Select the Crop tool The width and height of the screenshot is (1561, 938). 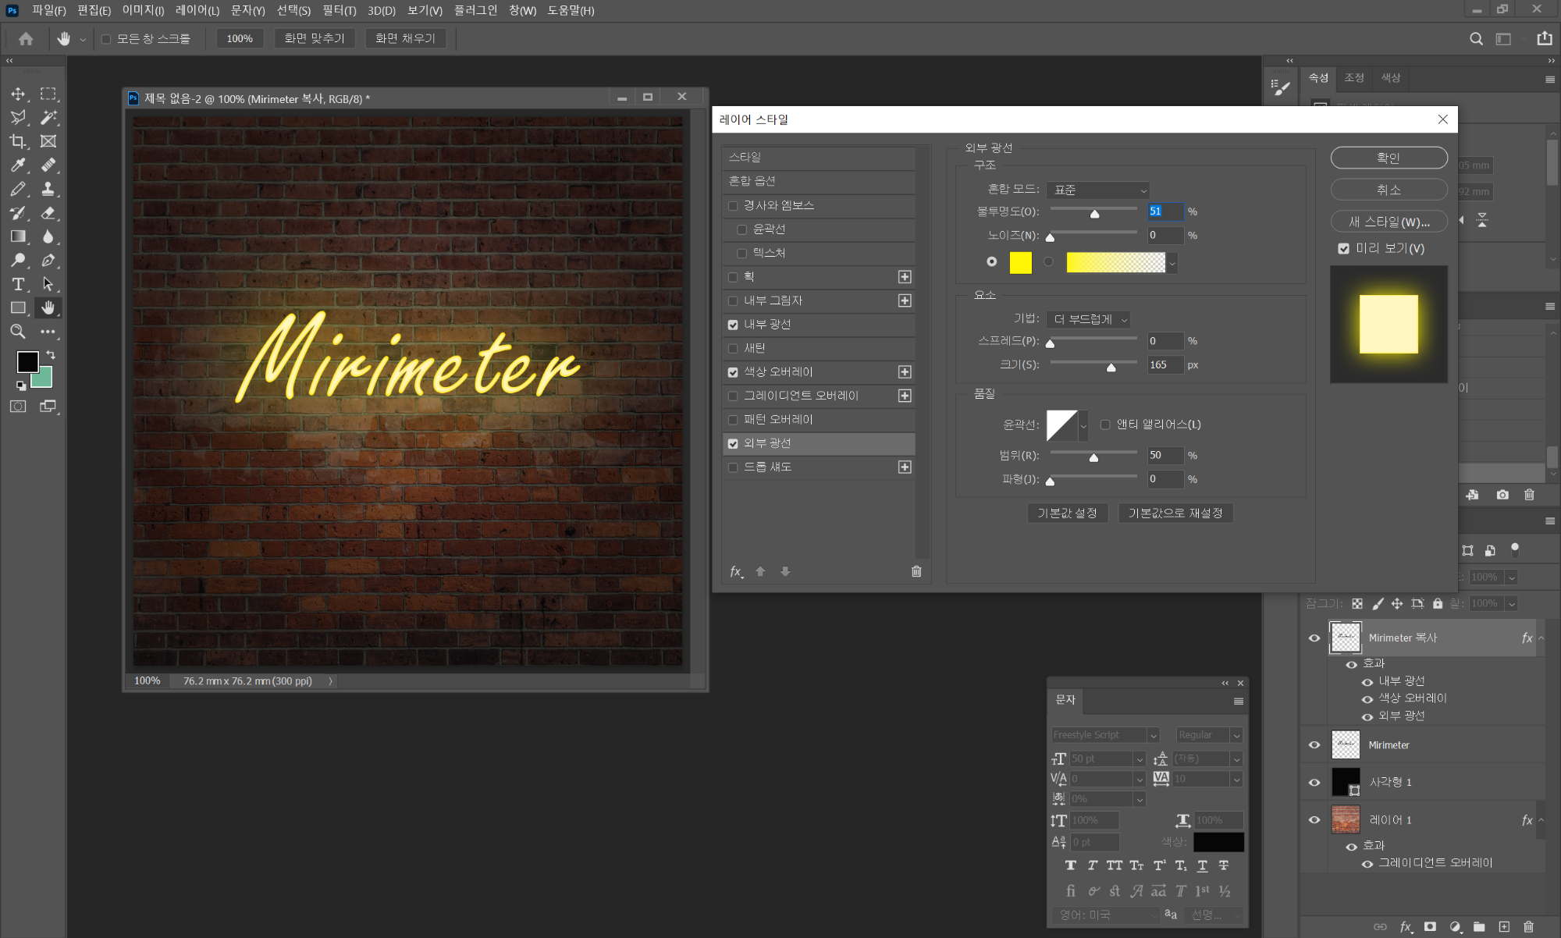pyautogui.click(x=18, y=141)
